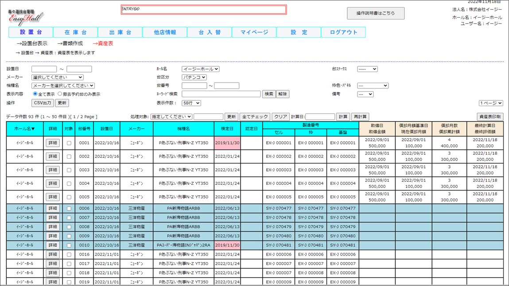Click the 全てチェック button

coord(254,117)
